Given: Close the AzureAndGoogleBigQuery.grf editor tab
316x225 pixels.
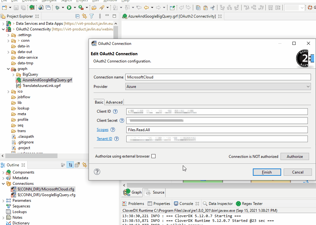Looking at the screenshot, I should (220, 16).
